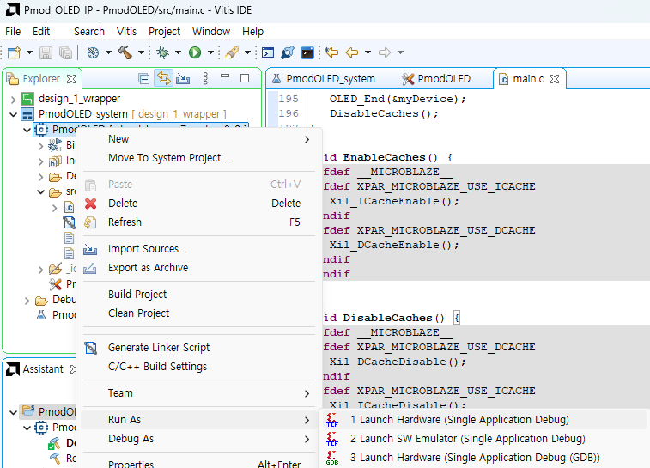Open the New submenu in context menu
650x468 pixels.
pyautogui.click(x=199, y=139)
